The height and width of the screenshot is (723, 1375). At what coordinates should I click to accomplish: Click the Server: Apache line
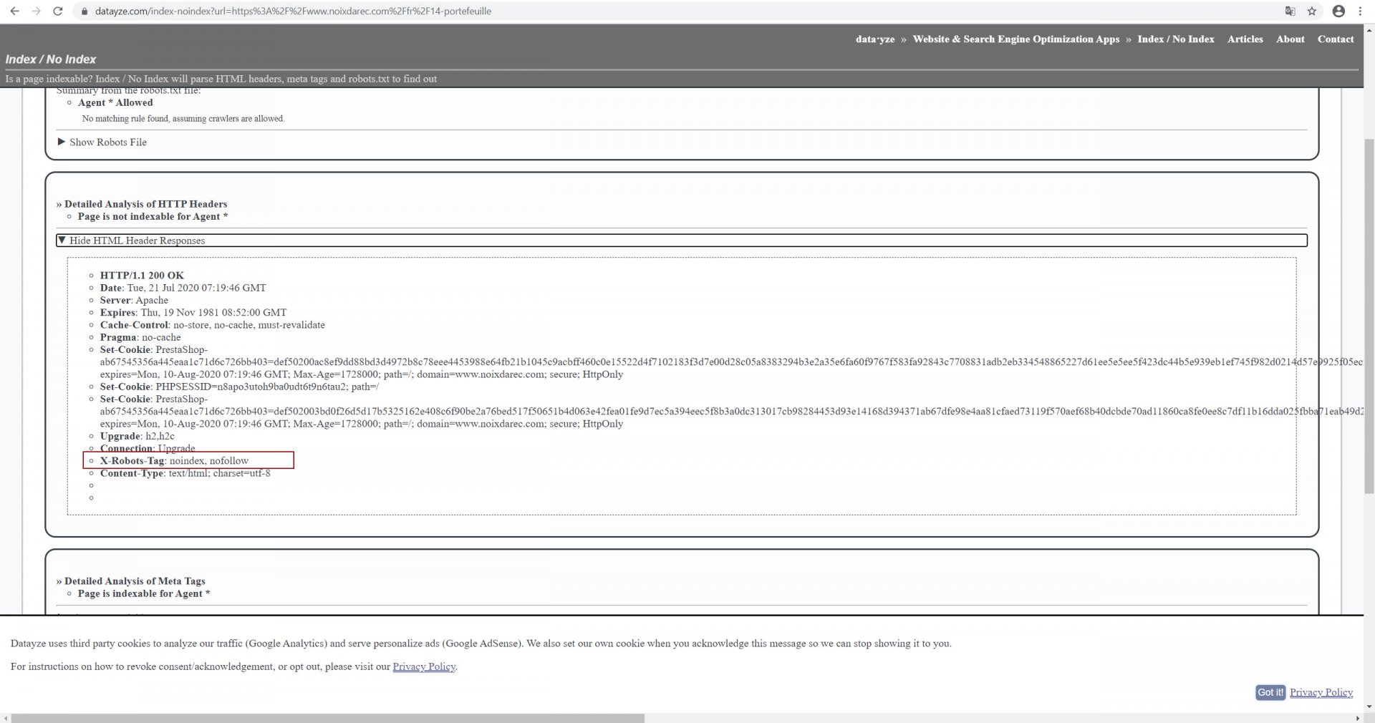(x=134, y=301)
